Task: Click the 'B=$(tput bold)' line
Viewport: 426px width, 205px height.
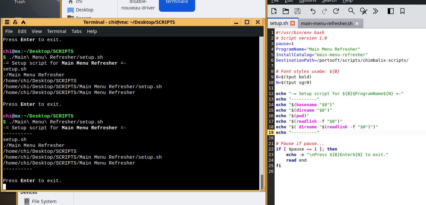Action: pyautogui.click(x=294, y=77)
